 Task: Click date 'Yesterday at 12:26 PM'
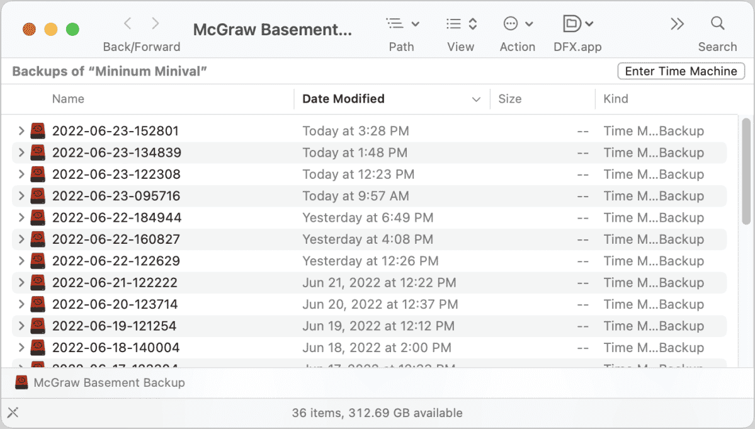370,261
